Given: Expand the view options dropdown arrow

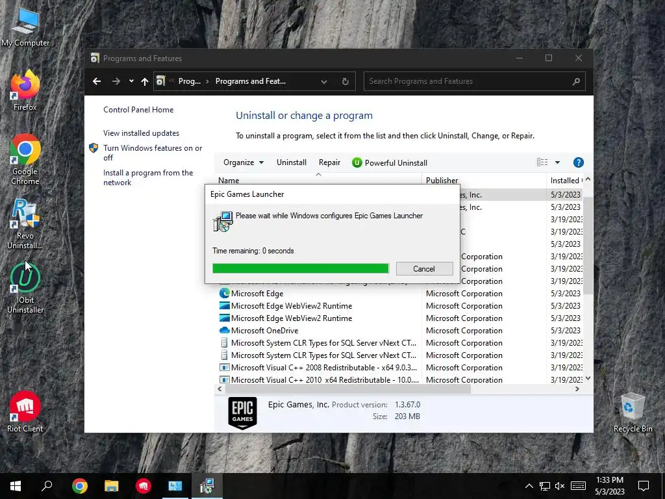Looking at the screenshot, I should point(557,162).
